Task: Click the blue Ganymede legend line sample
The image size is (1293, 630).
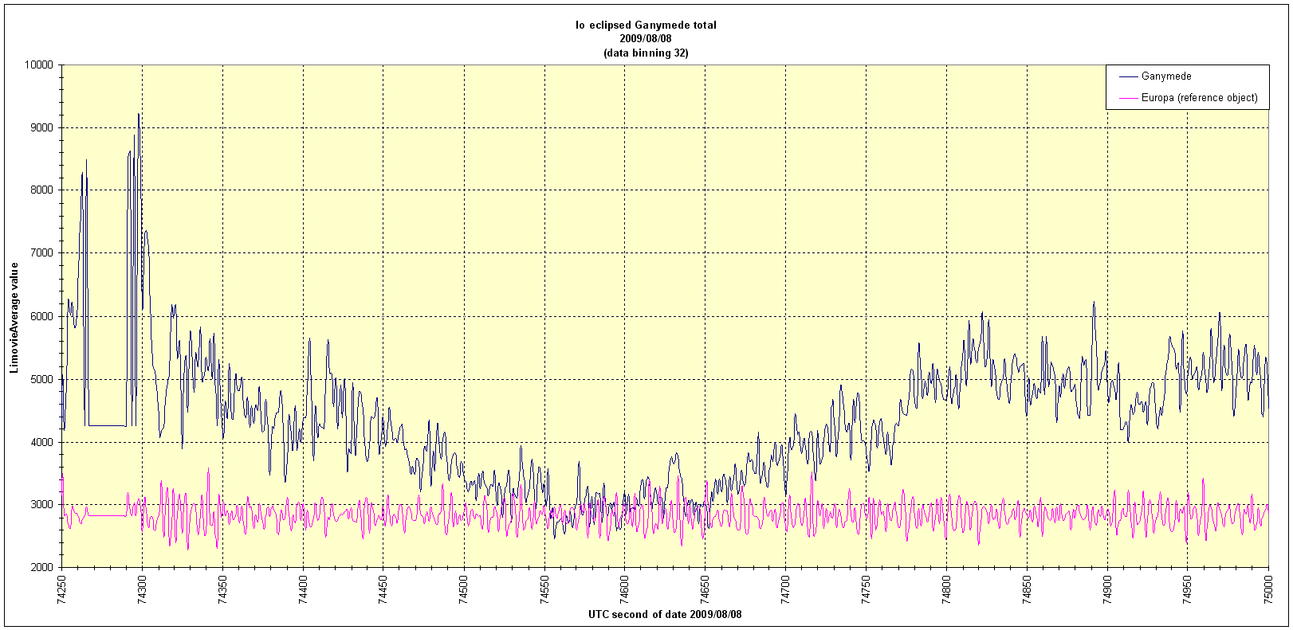Action: coord(1127,76)
